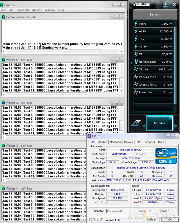This screenshot has width=180, height=223.
Task: Click the ASUS download/minimize-to-tray icon
Action: coord(165,5)
